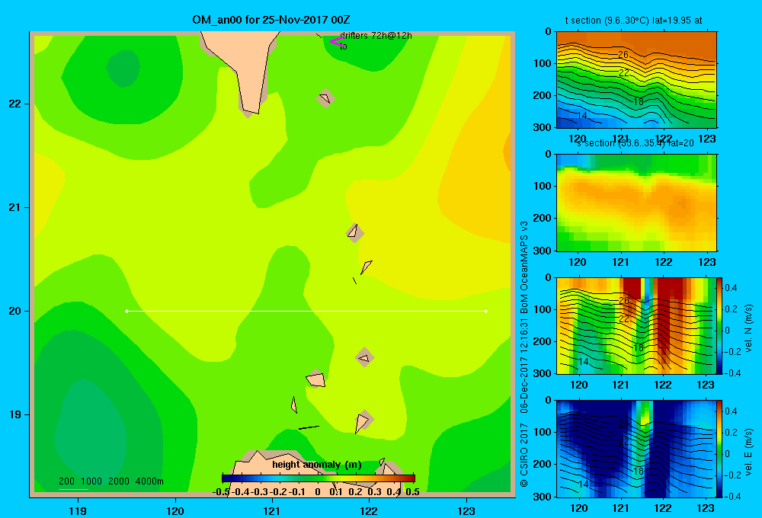This screenshot has height=518, width=762.
Task: Click the t section (9.6..30°C) title
Action: click(x=633, y=21)
